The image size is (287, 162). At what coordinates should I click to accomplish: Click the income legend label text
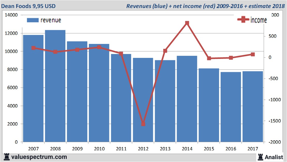pyautogui.click(x=259, y=20)
